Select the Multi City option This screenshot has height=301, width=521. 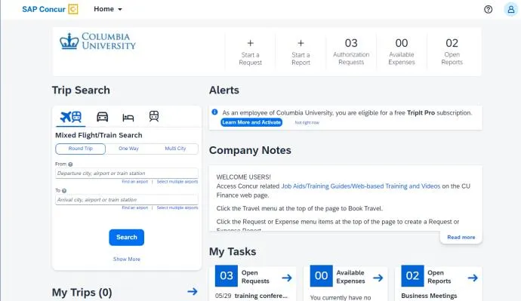[175, 149]
